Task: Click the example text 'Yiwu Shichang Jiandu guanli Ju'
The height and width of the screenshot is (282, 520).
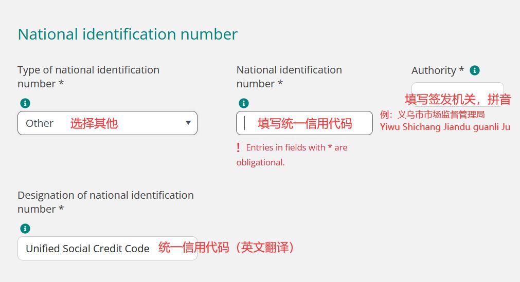Action: 445,127
